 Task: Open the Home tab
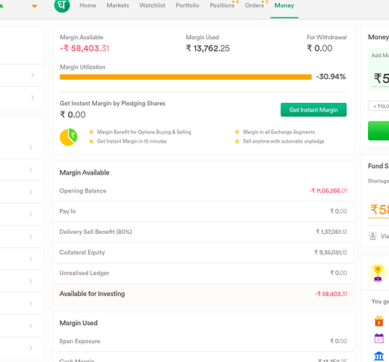click(x=87, y=6)
